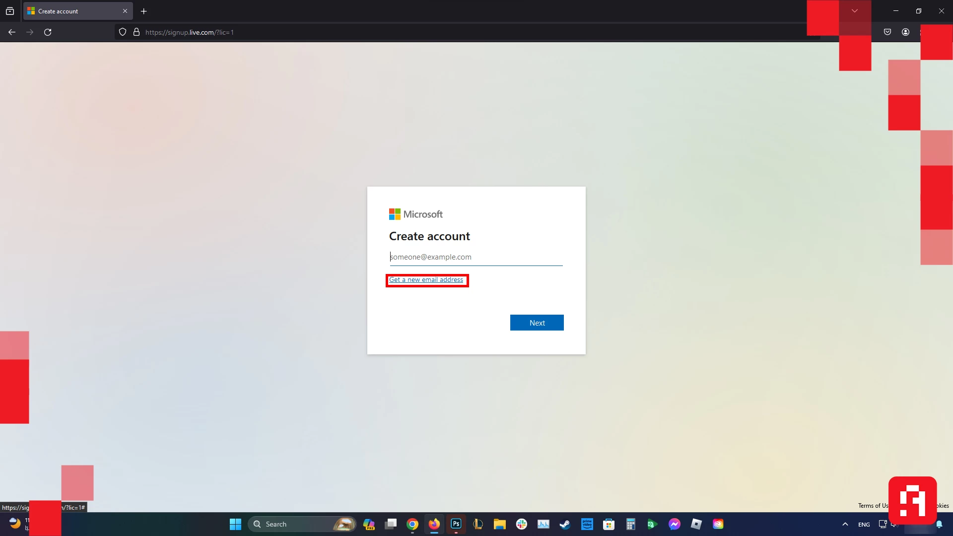Image resolution: width=953 pixels, height=536 pixels.
Task: Click the Get a new email address link
Action: point(426,280)
